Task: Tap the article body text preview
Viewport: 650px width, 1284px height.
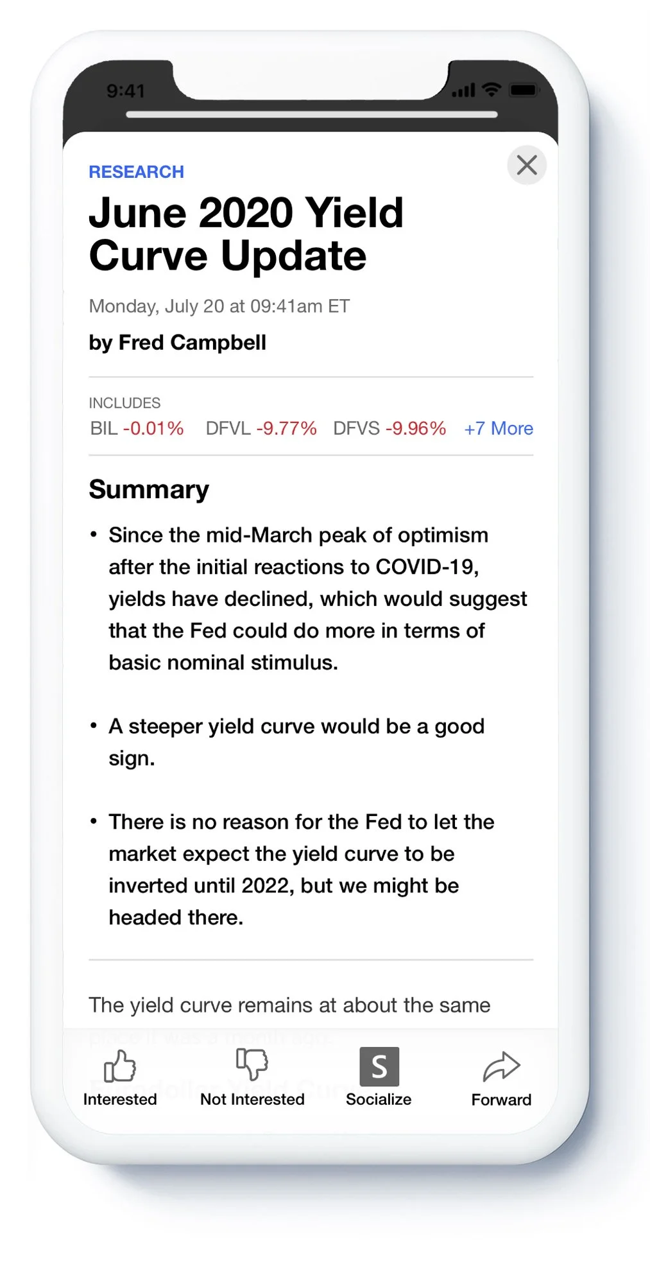Action: pos(289,1005)
